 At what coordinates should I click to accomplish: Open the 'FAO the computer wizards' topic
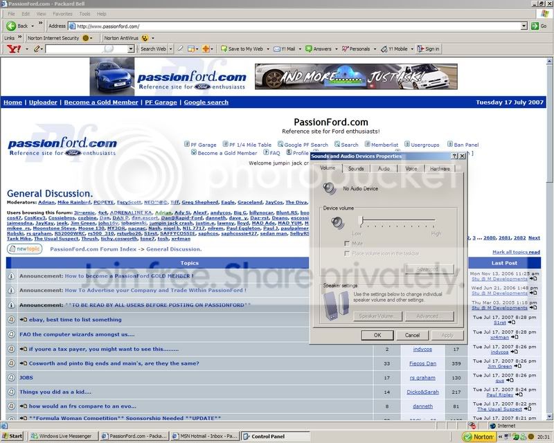77,334
